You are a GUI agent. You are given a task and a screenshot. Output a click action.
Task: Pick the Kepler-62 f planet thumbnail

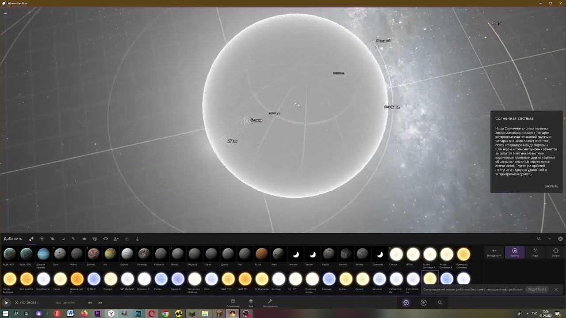point(10,254)
